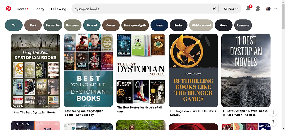The height and width of the screenshot is (130, 285).
Task: Open the Following tab
Action: (58, 9)
